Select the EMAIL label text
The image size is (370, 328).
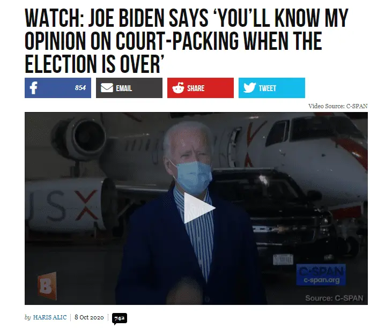[124, 88]
